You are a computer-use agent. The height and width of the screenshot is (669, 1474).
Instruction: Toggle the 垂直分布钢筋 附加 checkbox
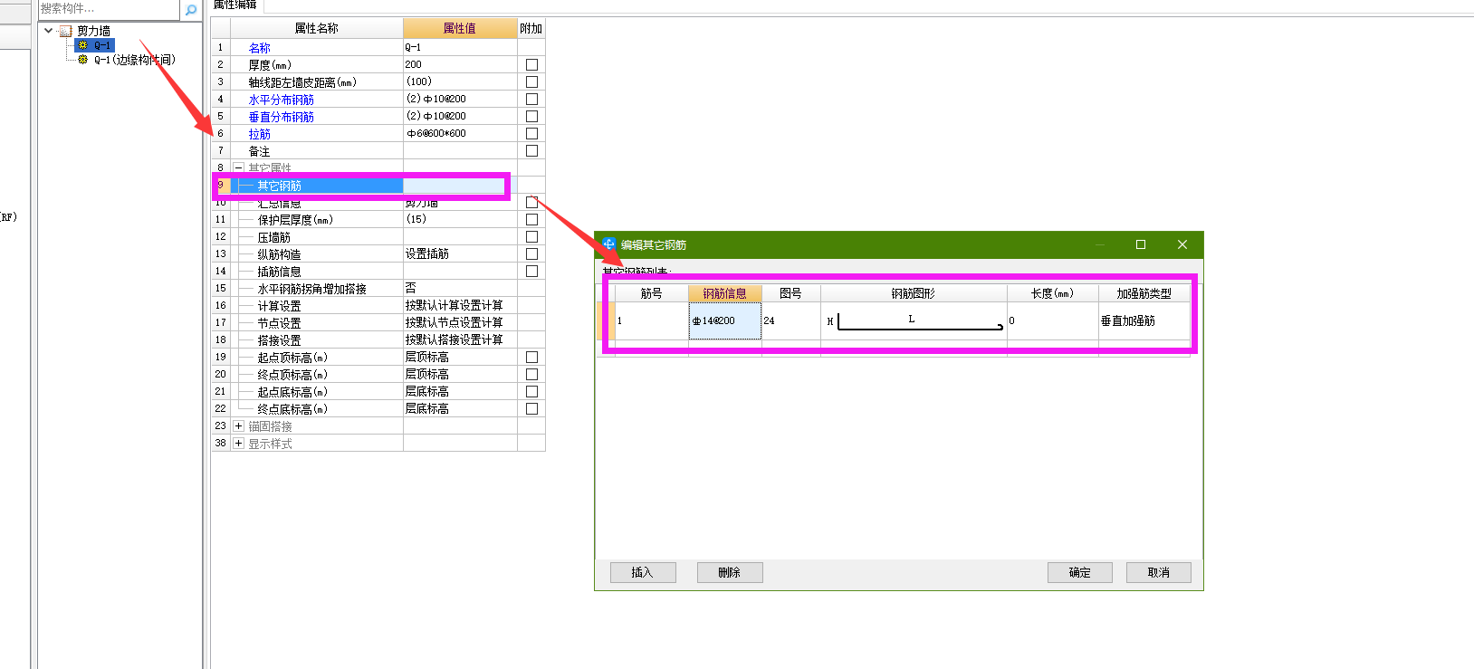click(x=531, y=117)
